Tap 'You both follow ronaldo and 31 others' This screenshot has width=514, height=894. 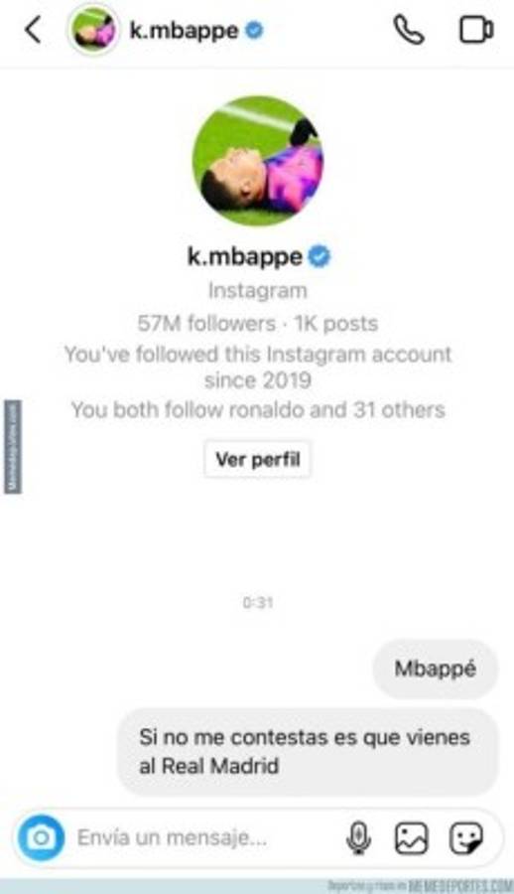pos(258,409)
